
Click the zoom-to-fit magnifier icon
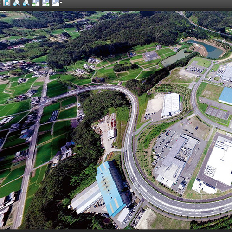coord(6,3)
